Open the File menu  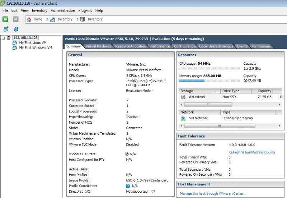(x=5, y=10)
